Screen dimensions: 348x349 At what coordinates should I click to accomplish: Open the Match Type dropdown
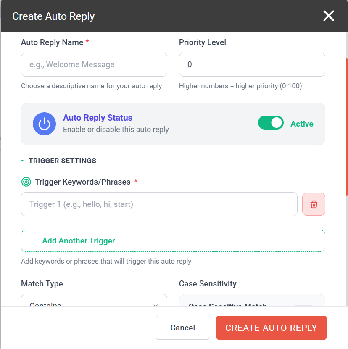(94, 303)
